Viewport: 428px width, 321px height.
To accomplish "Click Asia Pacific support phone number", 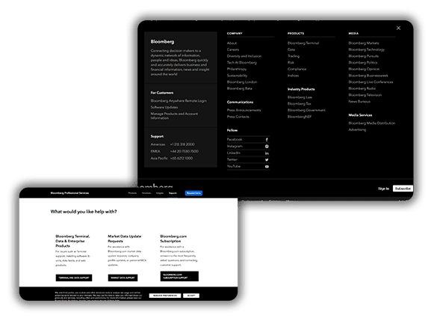I will (182, 159).
